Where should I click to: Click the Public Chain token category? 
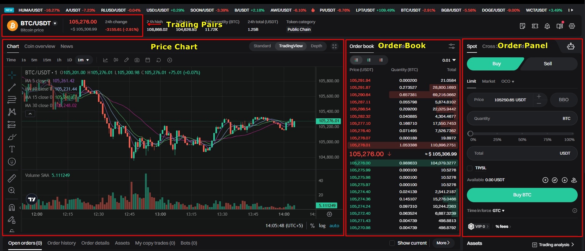coord(299,30)
